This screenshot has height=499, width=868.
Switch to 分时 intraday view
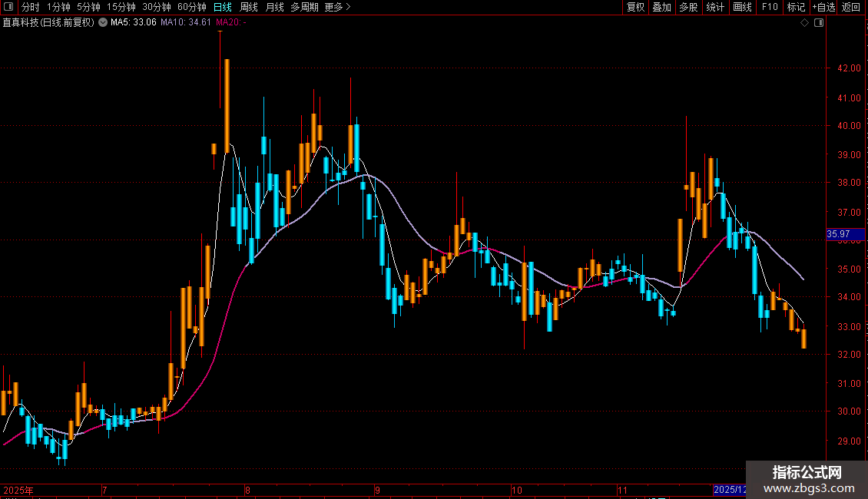point(31,7)
